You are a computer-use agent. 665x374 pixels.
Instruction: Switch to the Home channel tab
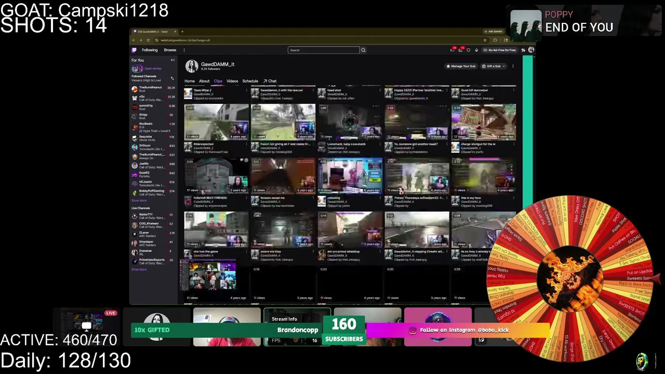(x=190, y=81)
